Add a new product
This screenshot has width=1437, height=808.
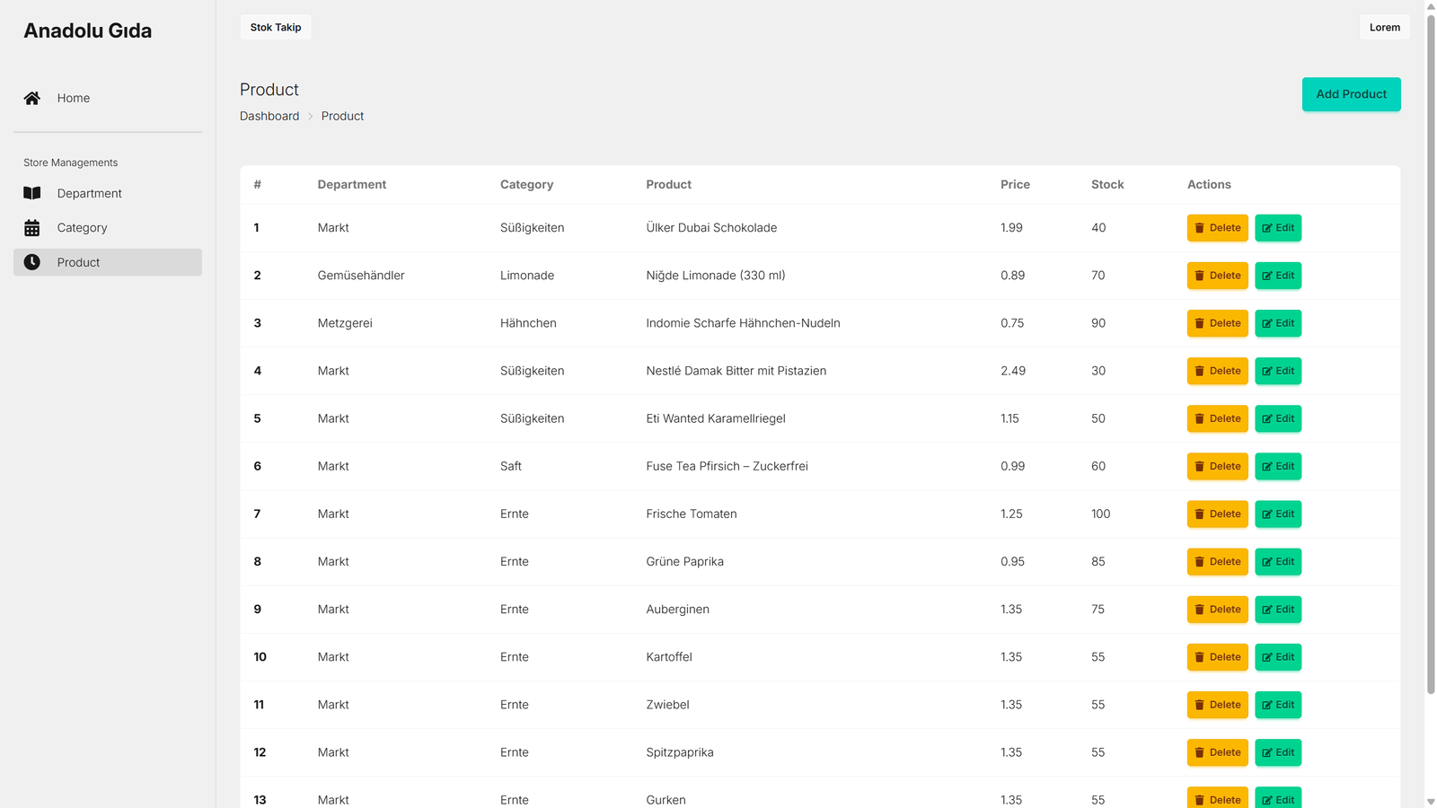point(1351,94)
